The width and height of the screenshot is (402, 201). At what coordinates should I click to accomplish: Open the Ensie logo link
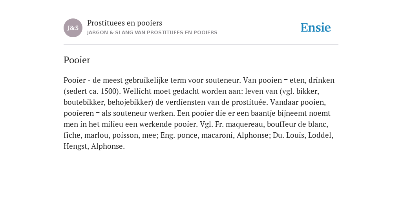coord(316,28)
